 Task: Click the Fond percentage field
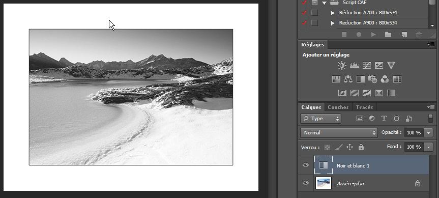click(x=415, y=147)
